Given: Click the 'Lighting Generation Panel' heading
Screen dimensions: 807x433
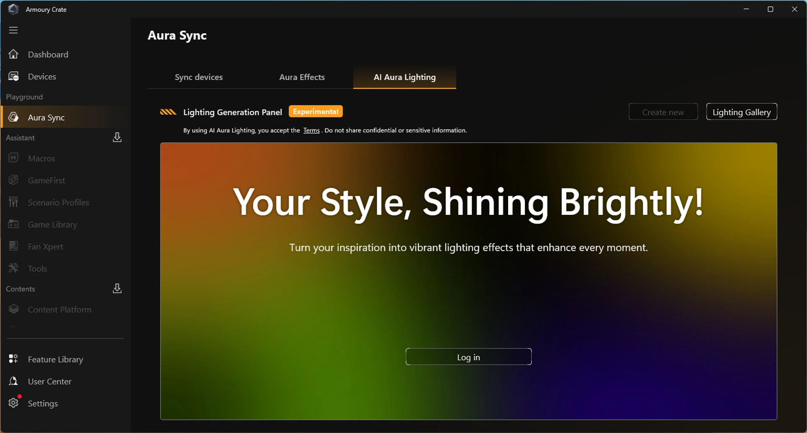Looking at the screenshot, I should pyautogui.click(x=232, y=112).
